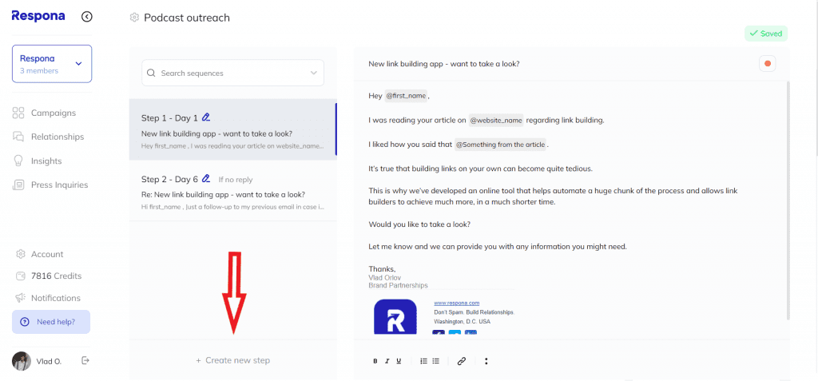Image resolution: width=818 pixels, height=381 pixels.
Task: Click the @first_name variable tag
Action: point(405,96)
